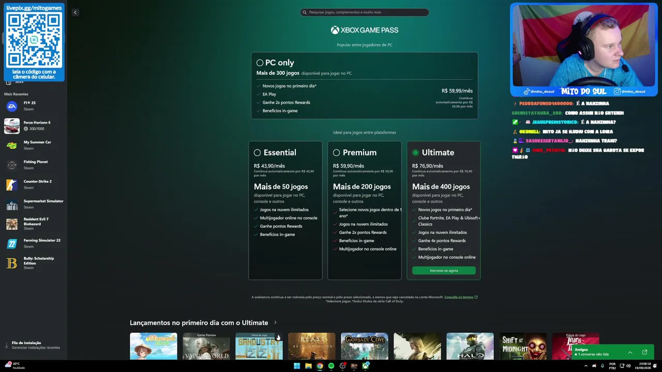662x372 pixels.
Task: Click the Xbox Game Pass logo
Action: click(x=365, y=30)
